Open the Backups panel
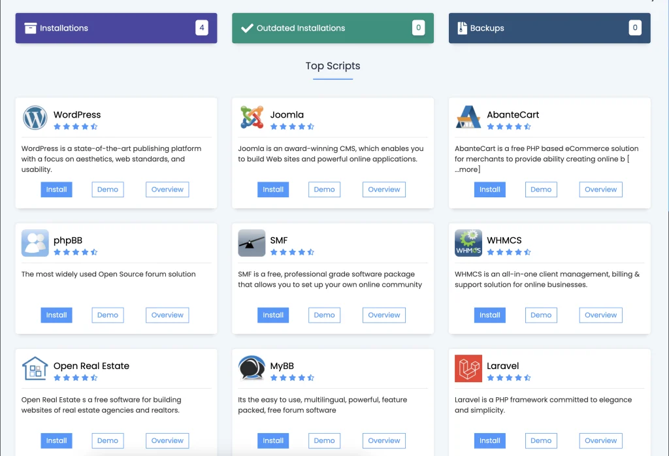The height and width of the screenshot is (456, 669). [549, 28]
